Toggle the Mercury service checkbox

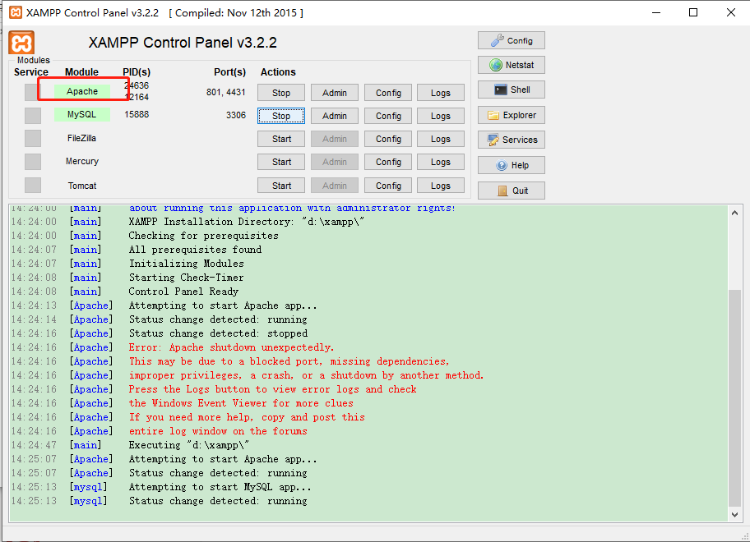pyautogui.click(x=33, y=162)
